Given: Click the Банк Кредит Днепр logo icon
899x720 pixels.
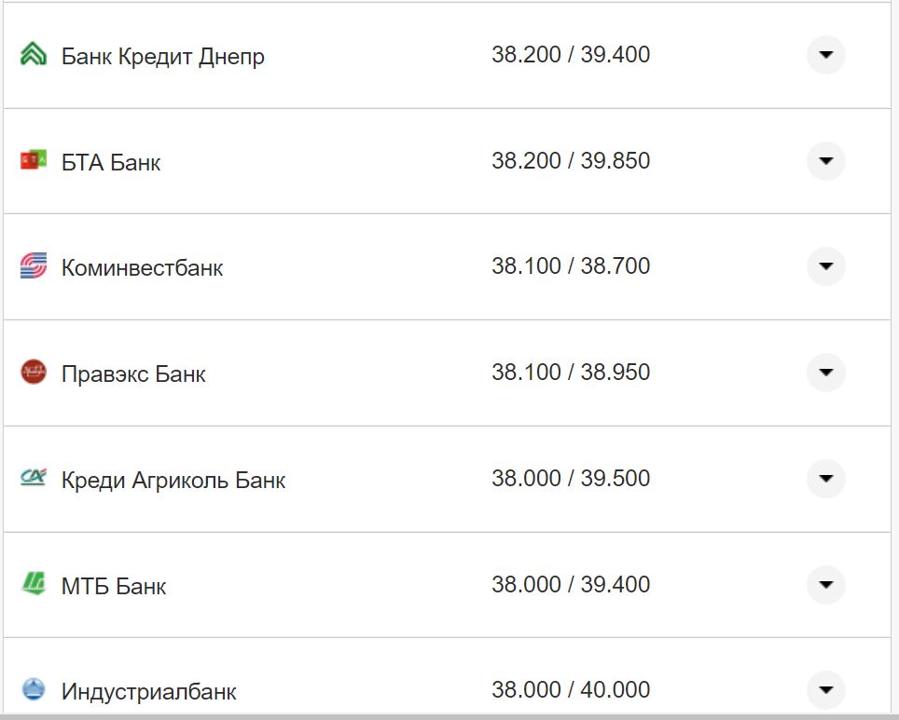Looking at the screenshot, I should click(x=35, y=55).
